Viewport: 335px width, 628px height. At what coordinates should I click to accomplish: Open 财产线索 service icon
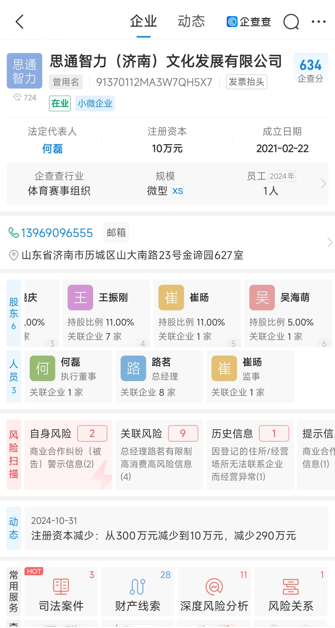click(138, 592)
